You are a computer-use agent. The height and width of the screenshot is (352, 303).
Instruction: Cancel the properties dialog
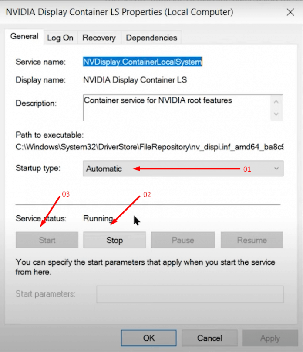(x=209, y=338)
